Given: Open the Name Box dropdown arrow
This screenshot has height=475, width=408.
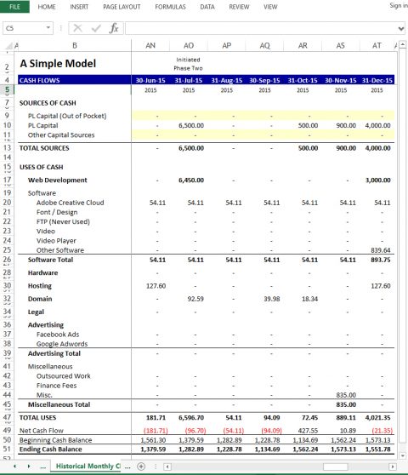Looking at the screenshot, I should pyautogui.click(x=48, y=28).
